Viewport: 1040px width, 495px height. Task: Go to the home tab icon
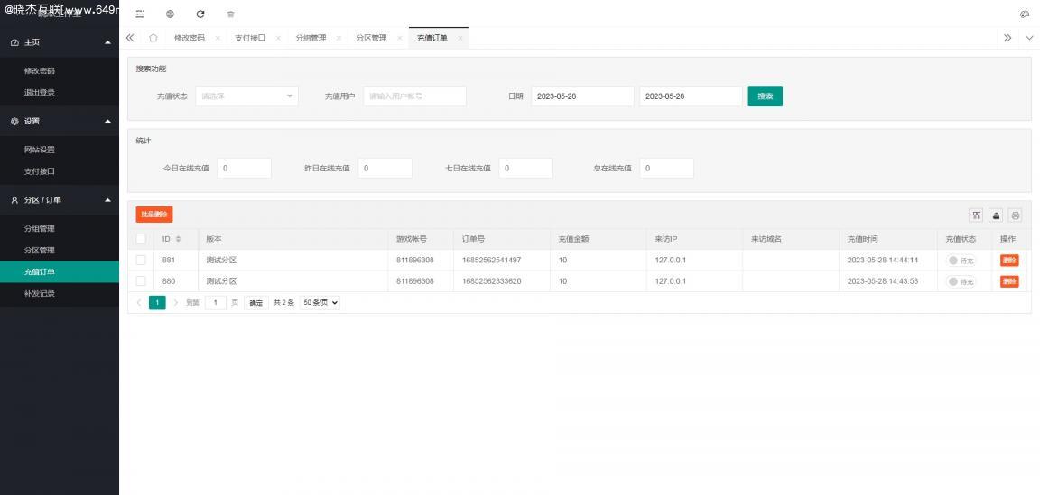[153, 38]
